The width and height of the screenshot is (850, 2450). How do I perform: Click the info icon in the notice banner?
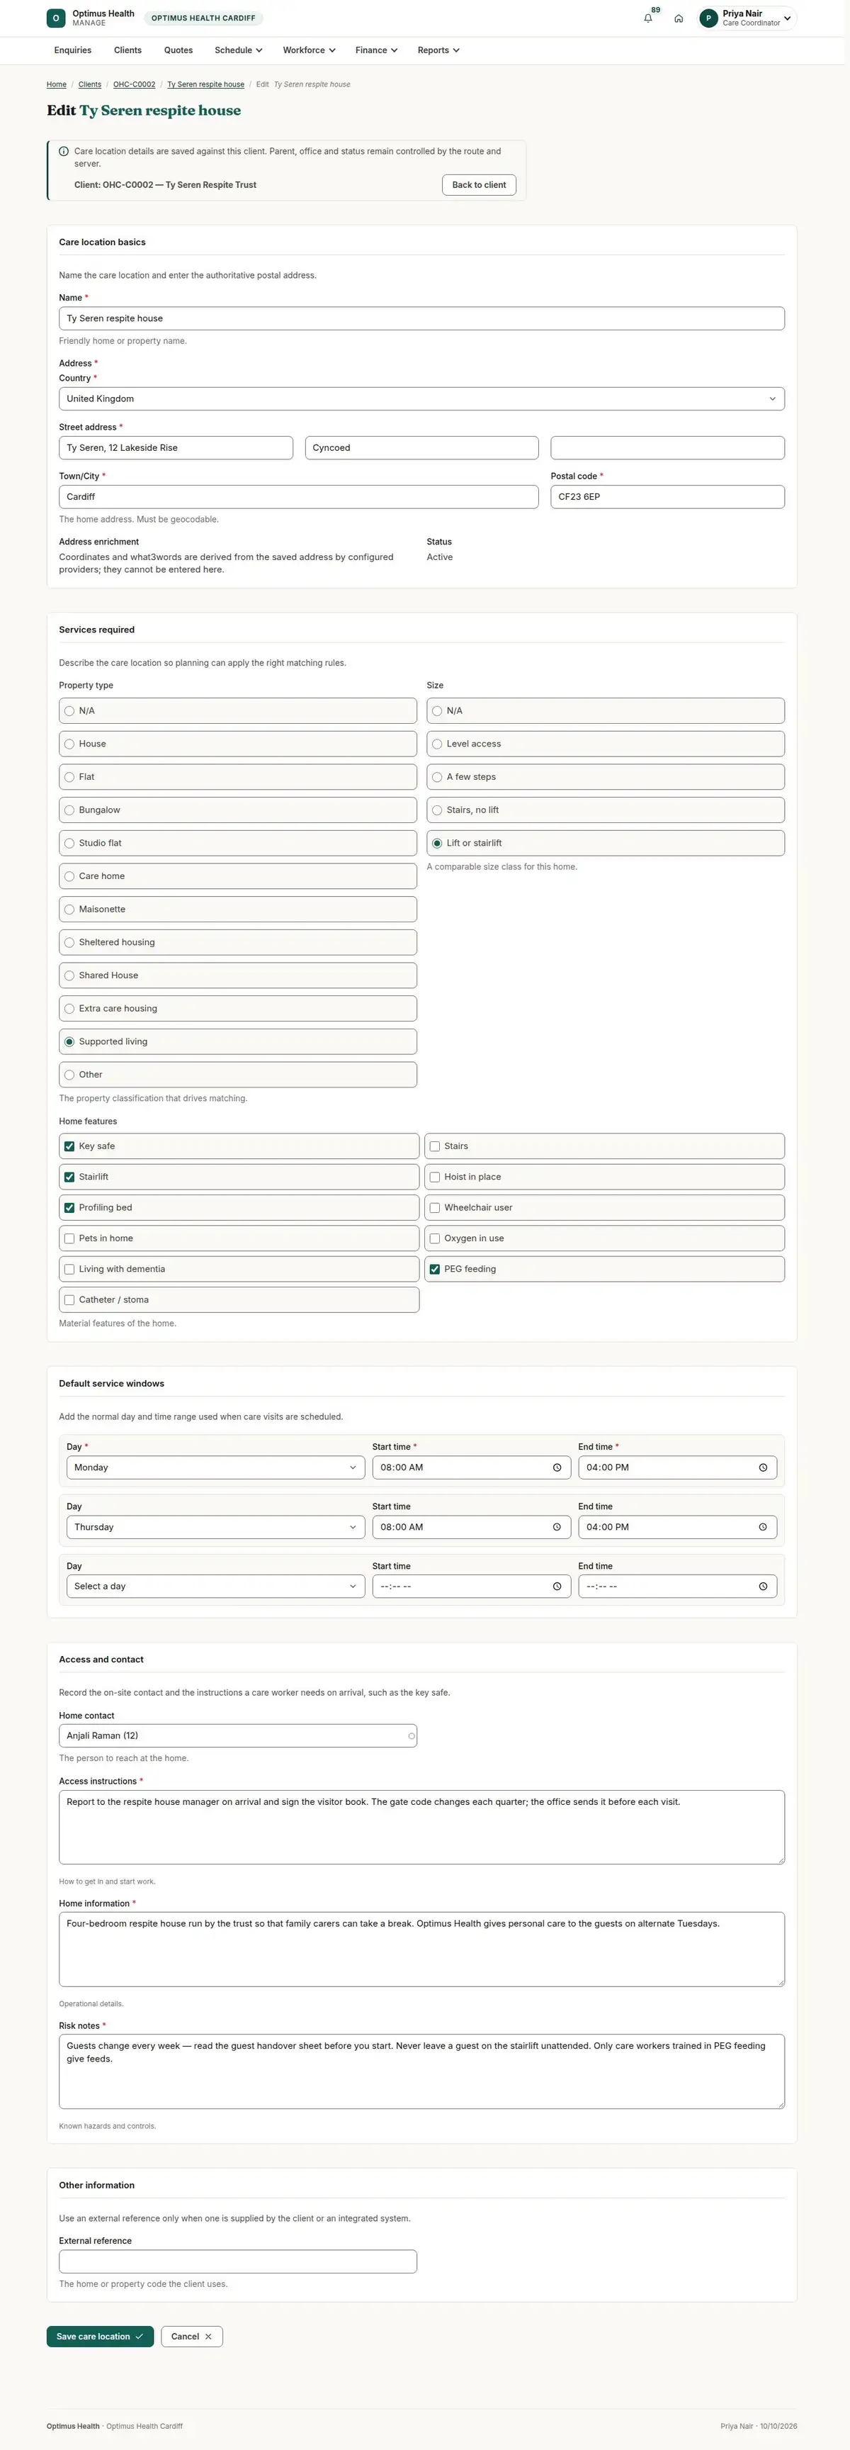coord(64,151)
